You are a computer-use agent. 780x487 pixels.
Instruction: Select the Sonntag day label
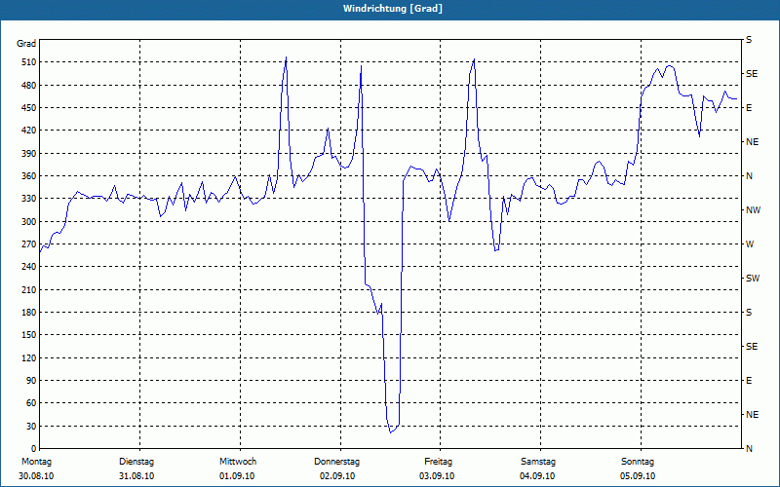(638, 462)
